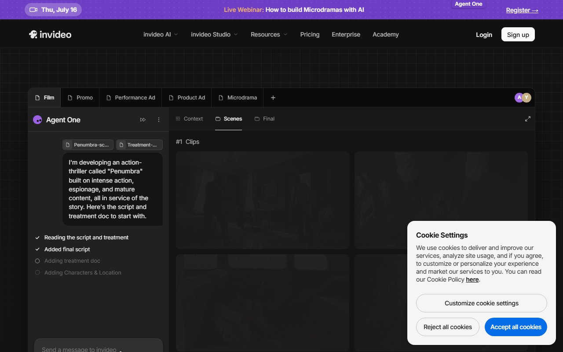563x352 pixels.
Task: Click the circle beside Adding Characters & Location
Action: pyautogui.click(x=37, y=273)
